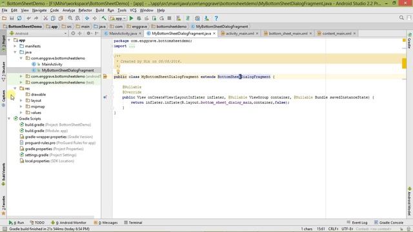Open the app run configuration dropdown
Image resolution: width=413 pixels, height=232 pixels.
[x=118, y=18]
